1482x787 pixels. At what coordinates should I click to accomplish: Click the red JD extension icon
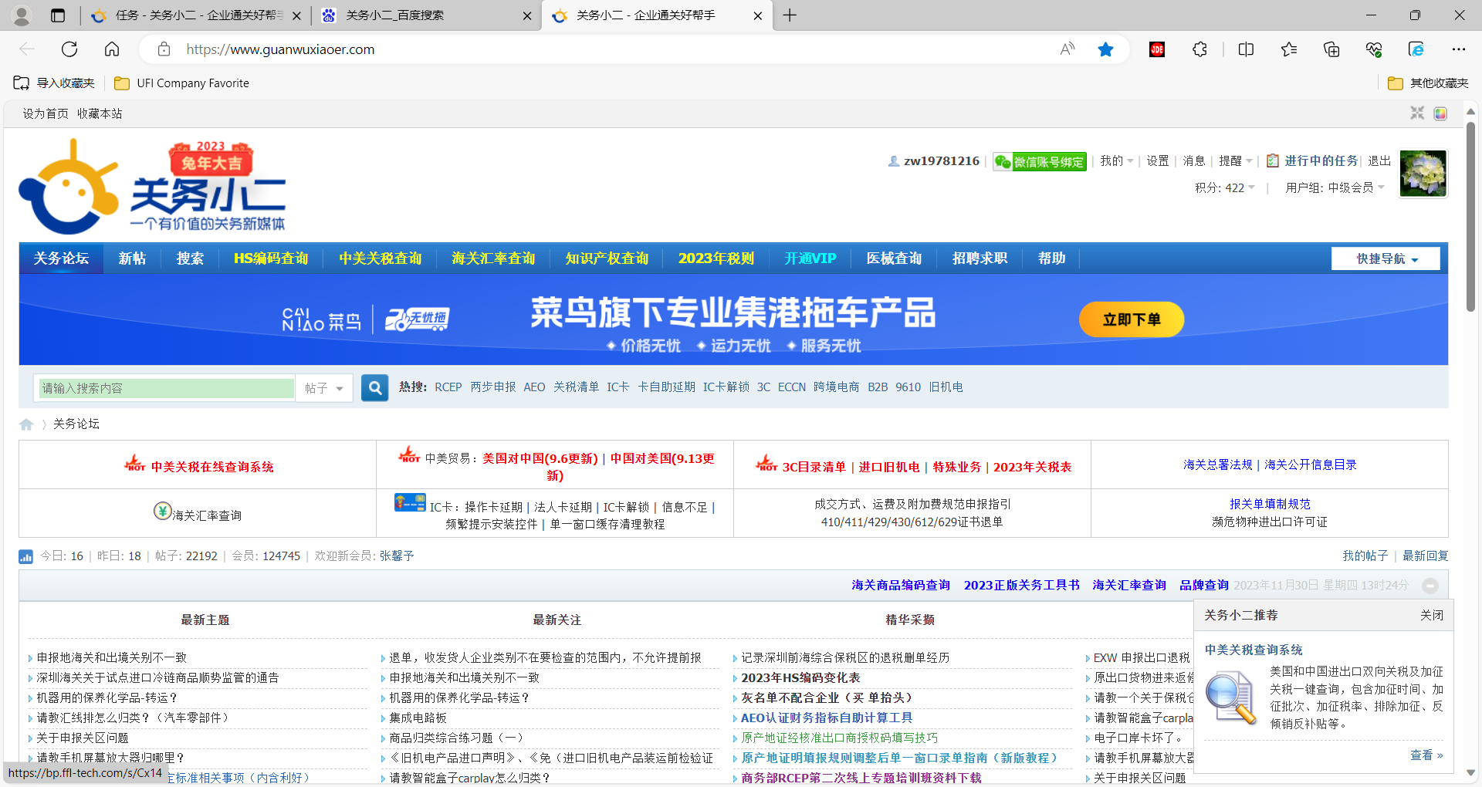pyautogui.click(x=1157, y=49)
